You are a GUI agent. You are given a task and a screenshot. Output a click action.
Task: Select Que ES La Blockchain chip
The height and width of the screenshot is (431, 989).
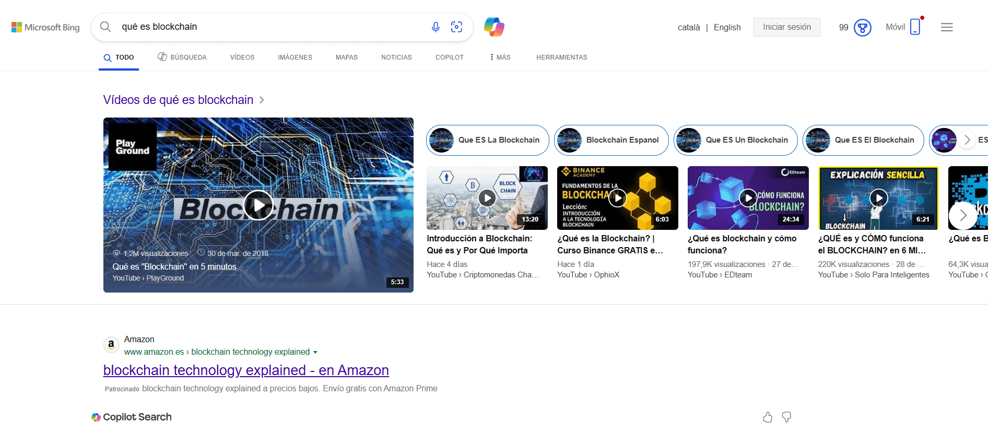coord(488,140)
